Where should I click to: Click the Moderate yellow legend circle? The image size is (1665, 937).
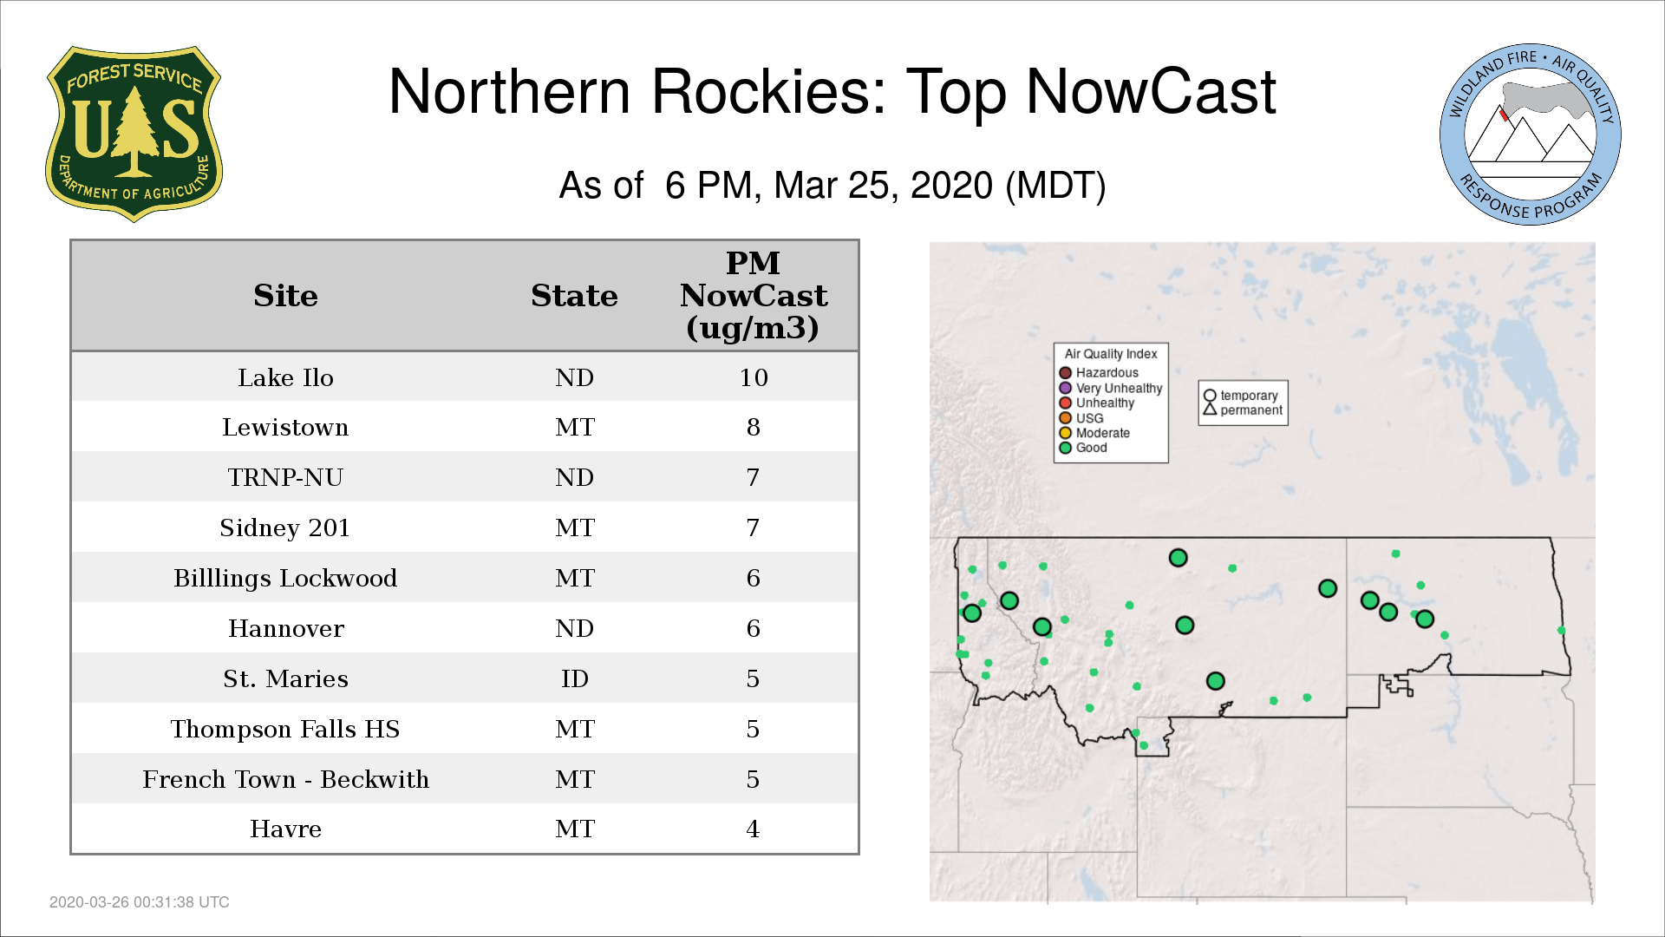click(1065, 433)
